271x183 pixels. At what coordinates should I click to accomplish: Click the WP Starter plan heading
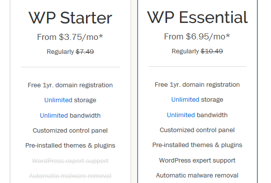[70, 18]
